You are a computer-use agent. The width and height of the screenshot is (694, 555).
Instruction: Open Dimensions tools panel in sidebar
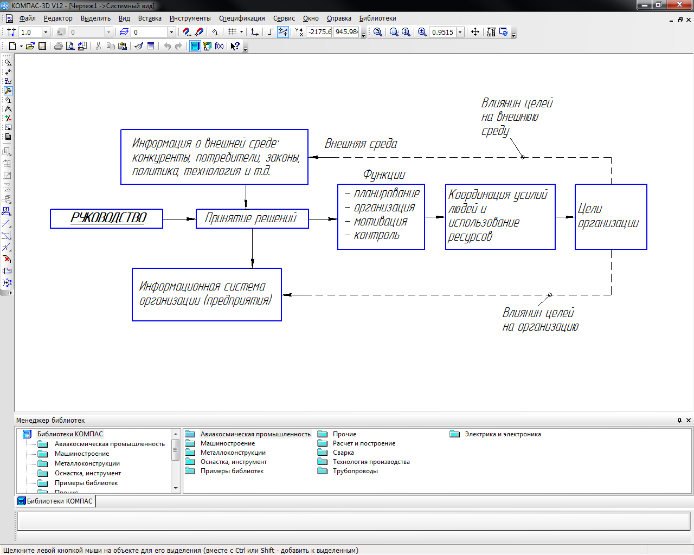(8, 72)
